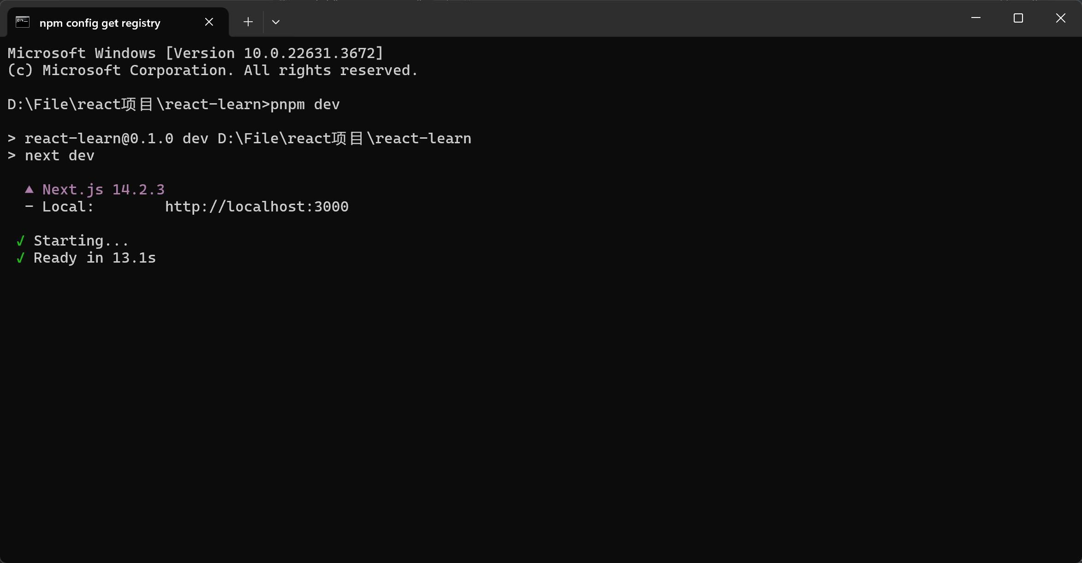Open a new terminal tab with plus
The width and height of the screenshot is (1082, 563).
tap(248, 22)
